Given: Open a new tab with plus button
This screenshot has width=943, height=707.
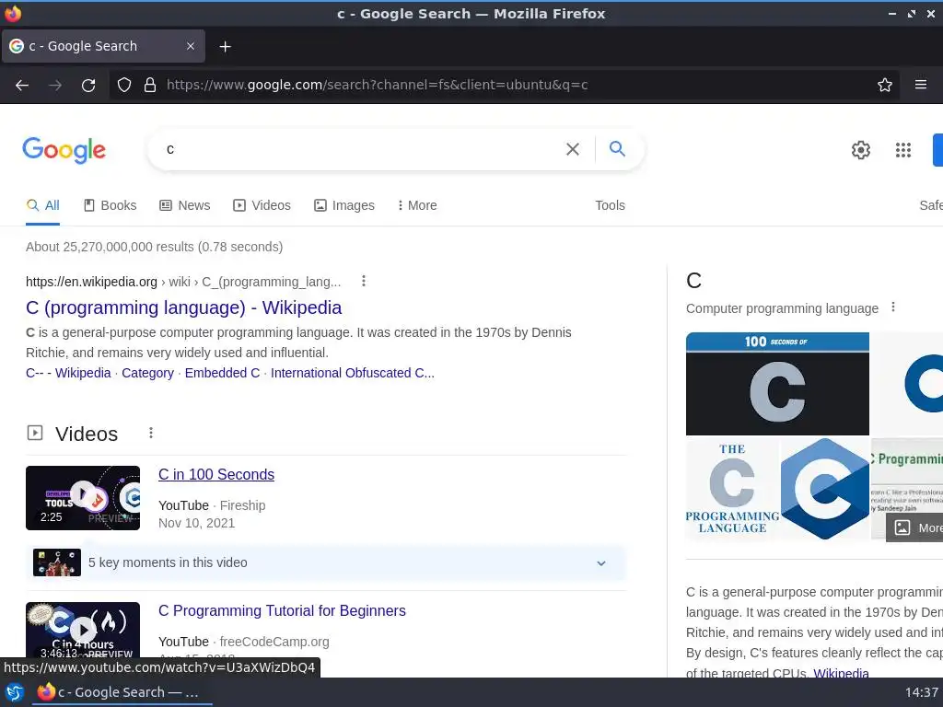Looking at the screenshot, I should (225, 46).
